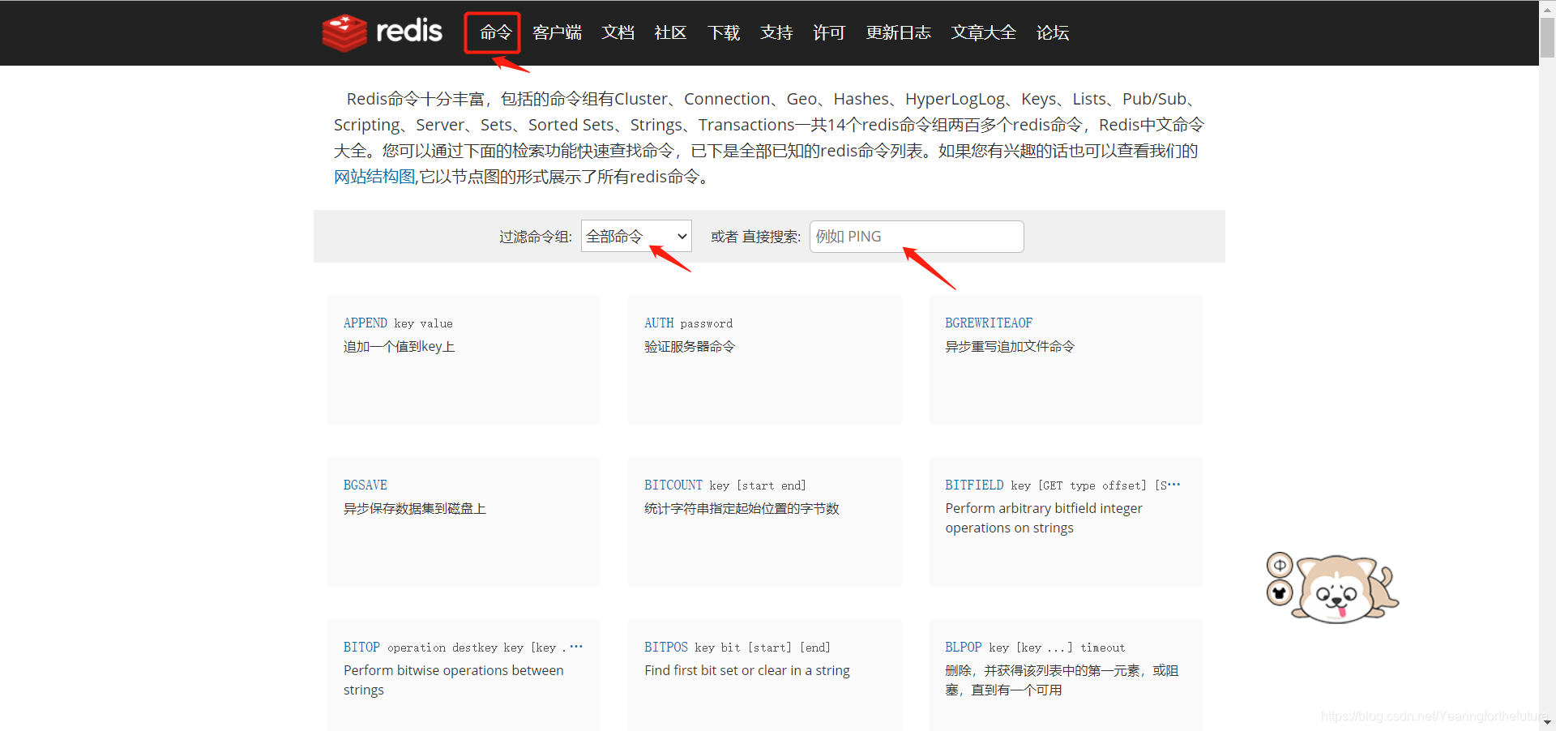Open the 命令 navigation item
The height and width of the screenshot is (731, 1556).
click(495, 32)
